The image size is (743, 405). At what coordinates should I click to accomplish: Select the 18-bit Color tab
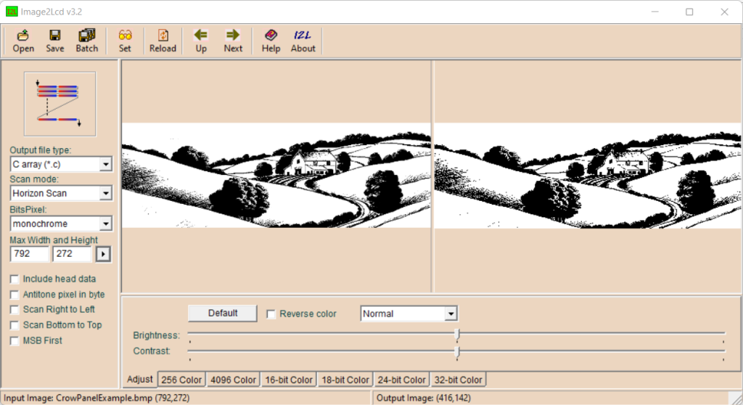click(x=345, y=380)
